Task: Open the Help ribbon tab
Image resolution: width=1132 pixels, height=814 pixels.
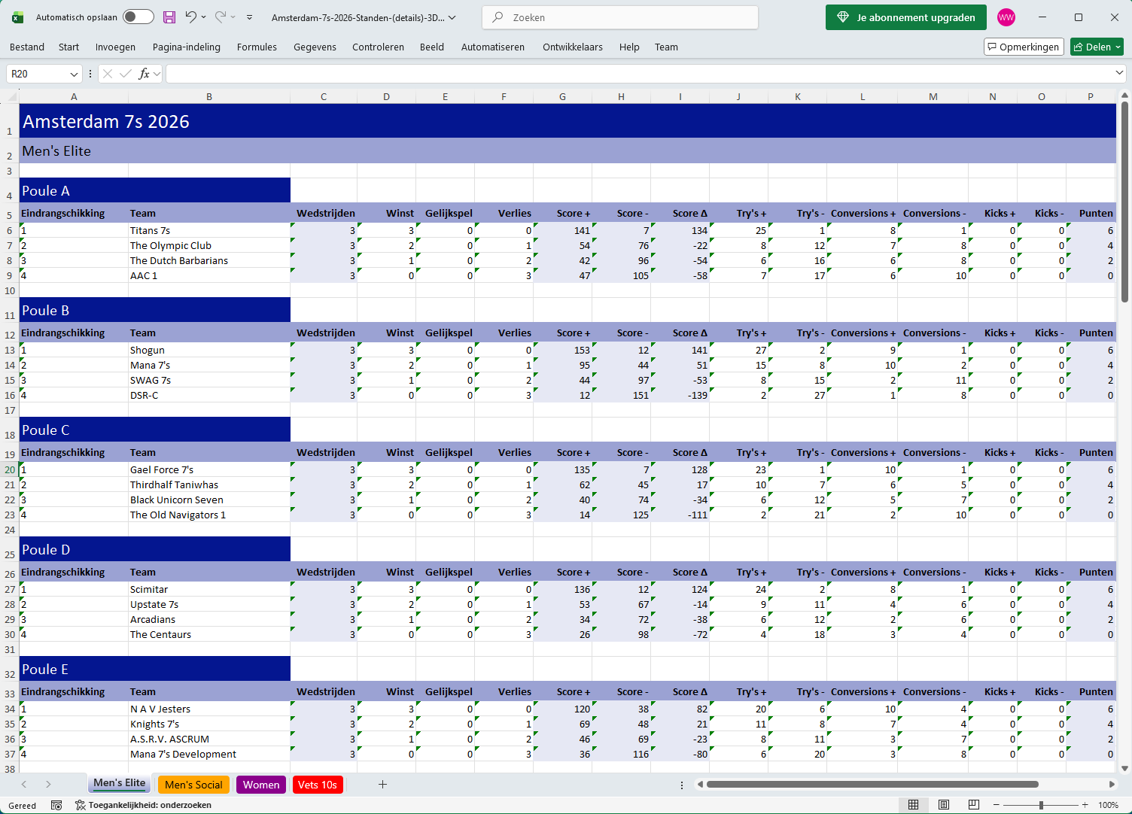Action: (x=629, y=47)
